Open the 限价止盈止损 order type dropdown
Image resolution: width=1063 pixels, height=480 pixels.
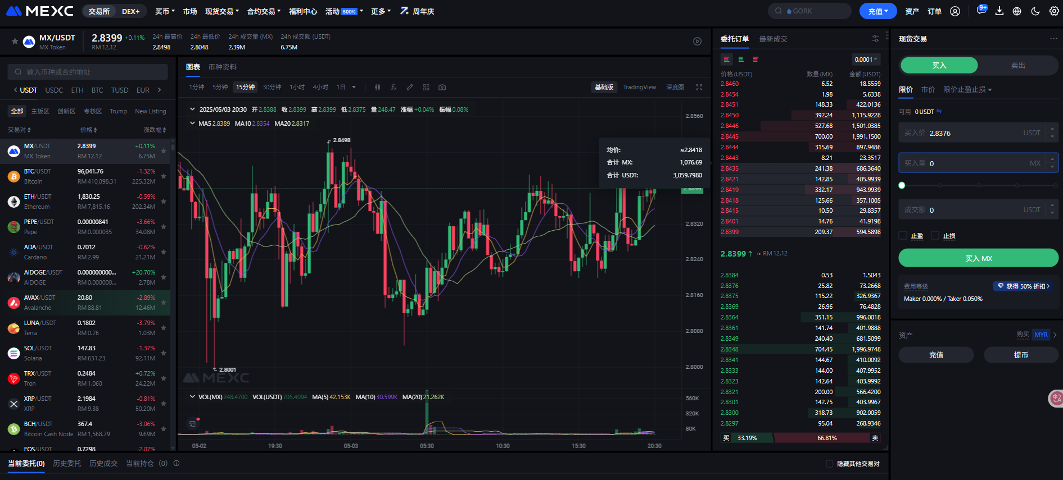(x=967, y=90)
